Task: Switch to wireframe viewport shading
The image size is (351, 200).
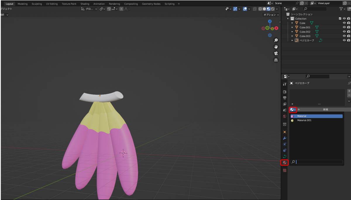Action: point(260,9)
